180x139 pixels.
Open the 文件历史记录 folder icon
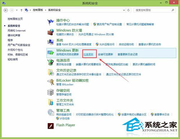tap(51, 72)
